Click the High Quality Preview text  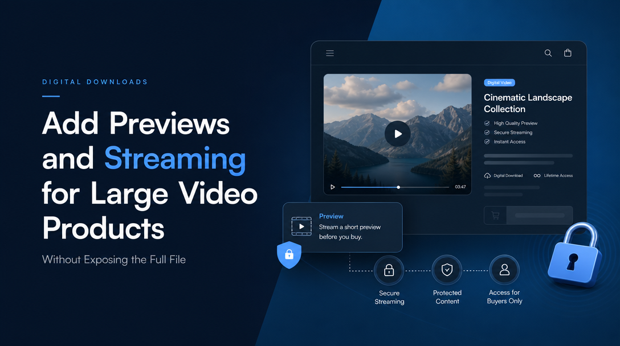coord(516,123)
